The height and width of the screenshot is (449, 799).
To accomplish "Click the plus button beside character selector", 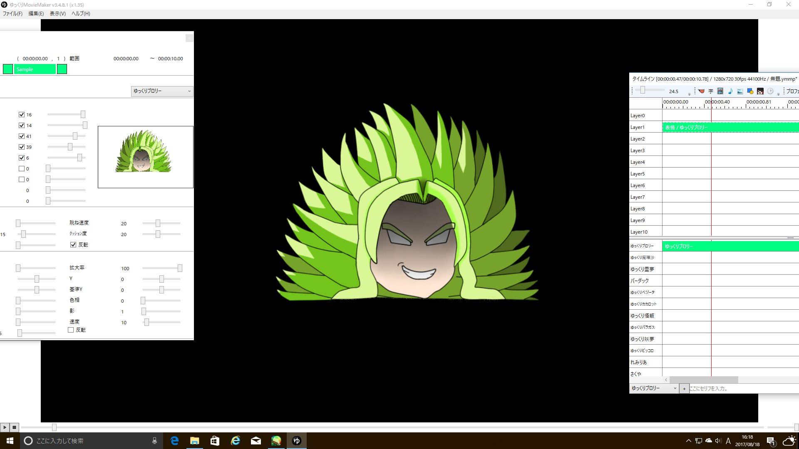I will click(684, 389).
